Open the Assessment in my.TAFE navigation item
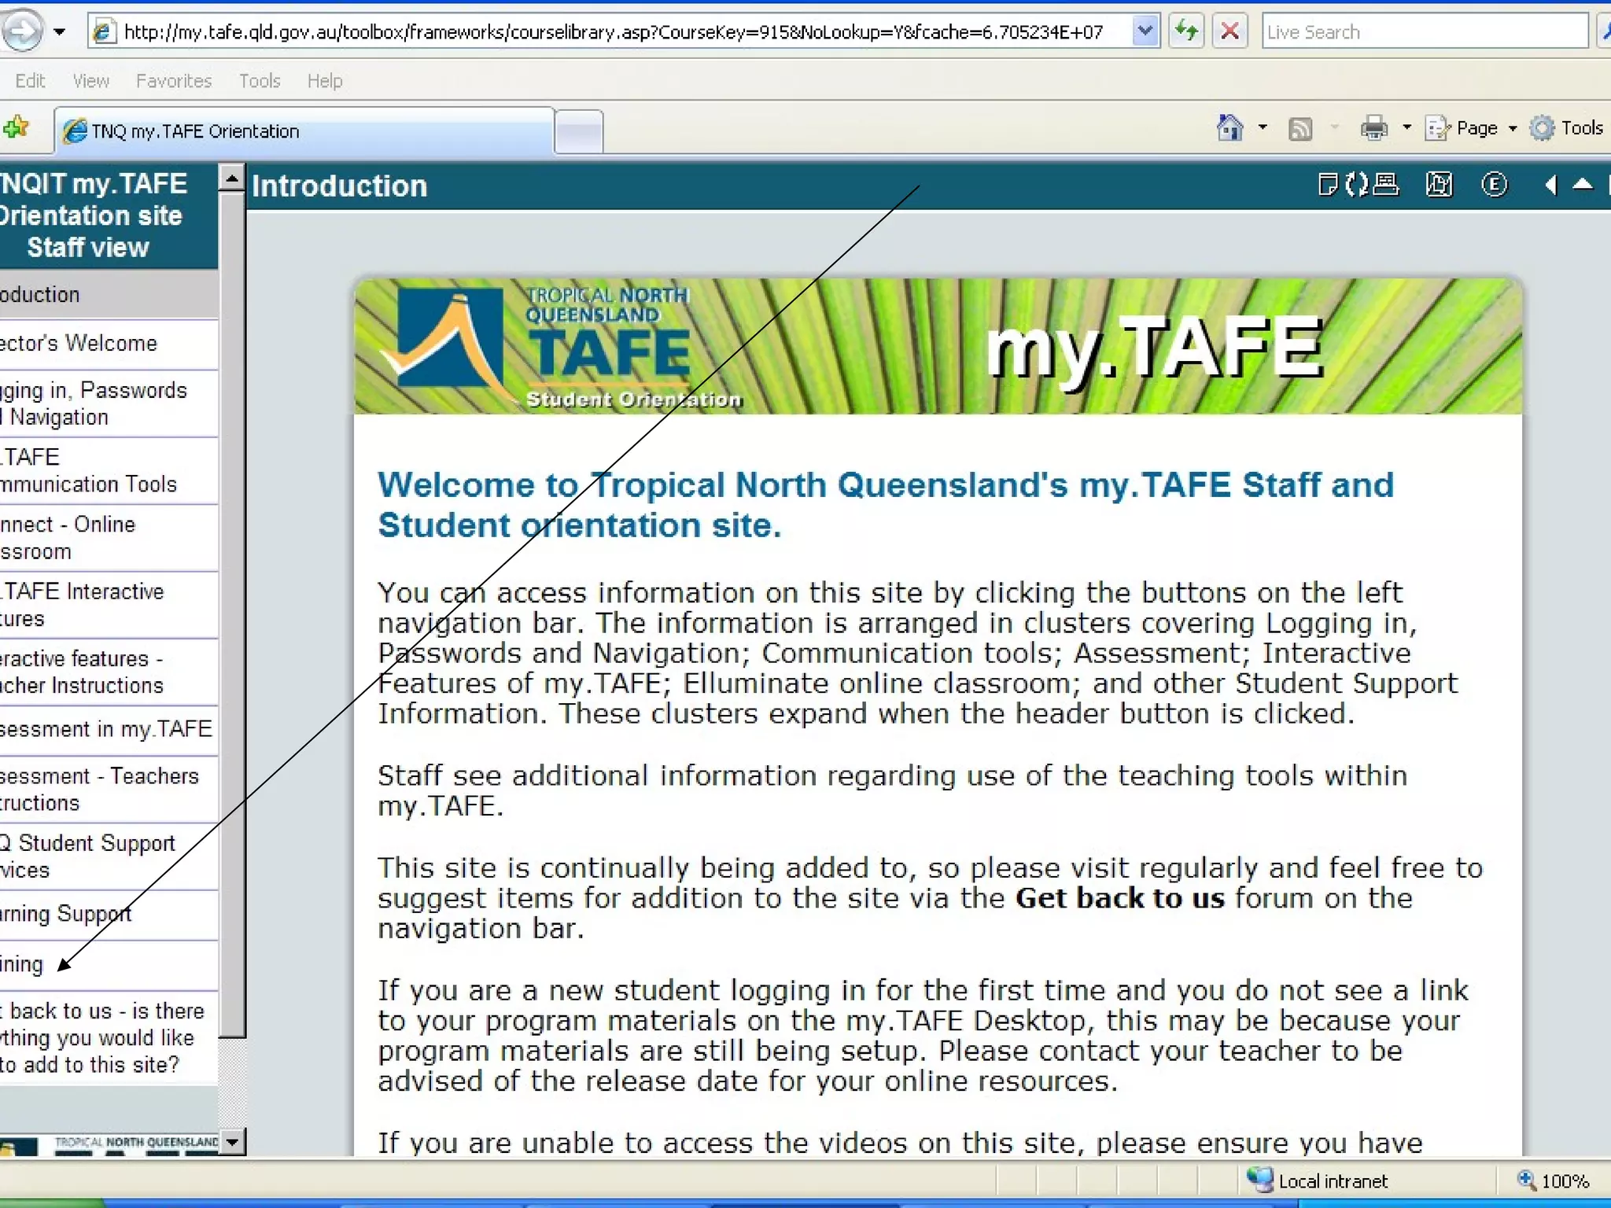The height and width of the screenshot is (1208, 1611). pyautogui.click(x=106, y=729)
